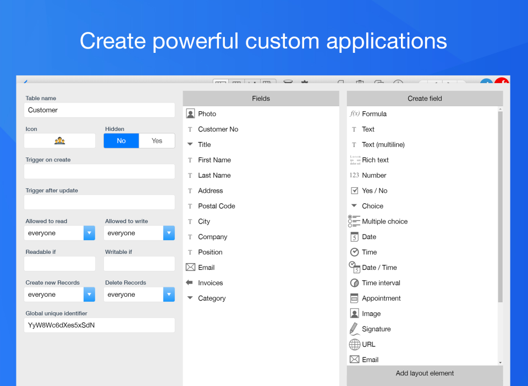
Task: Click the Add layout element button
Action: coord(425,373)
